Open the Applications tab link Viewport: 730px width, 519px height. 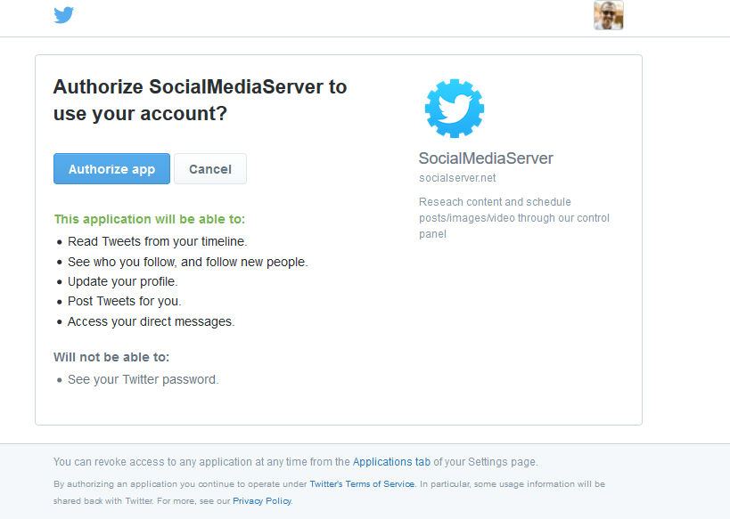coord(391,462)
